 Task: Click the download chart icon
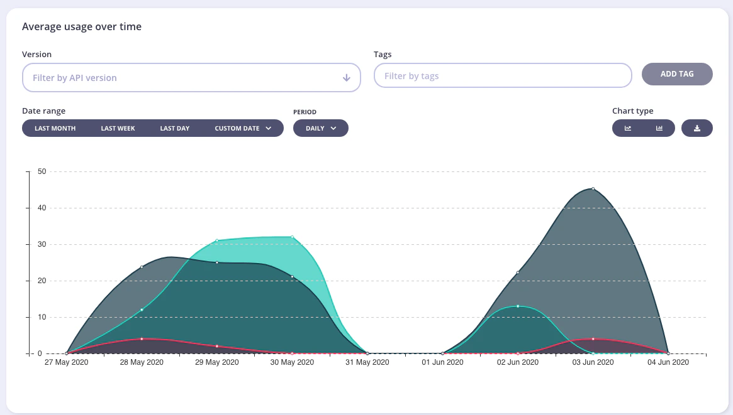pos(697,127)
